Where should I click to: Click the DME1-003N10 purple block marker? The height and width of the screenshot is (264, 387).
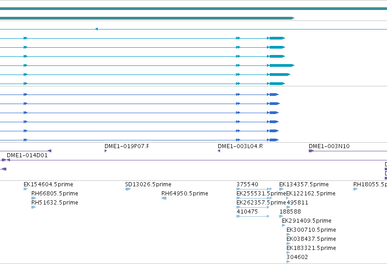311,151
